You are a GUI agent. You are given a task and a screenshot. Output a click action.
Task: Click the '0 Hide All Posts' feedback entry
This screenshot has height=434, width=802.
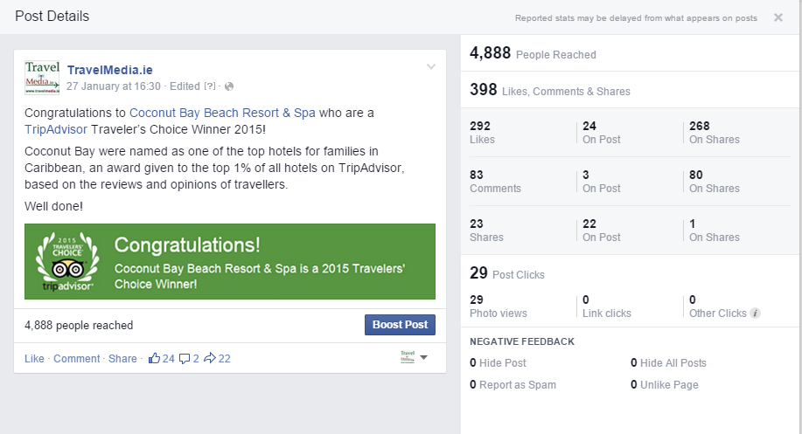pyautogui.click(x=668, y=363)
